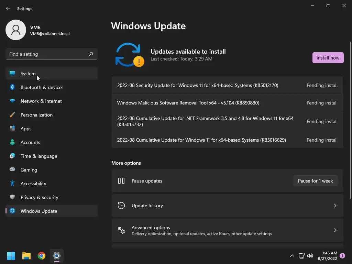Click VM6@collabnet.local account email
This screenshot has height=264, width=352.
point(50,34)
